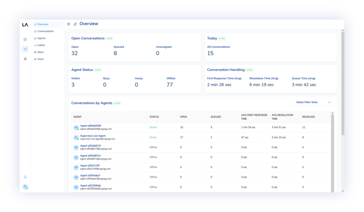Viewport: 364px width, 212px height.
Task: Click the QUEUED column header
Action: click(x=216, y=117)
